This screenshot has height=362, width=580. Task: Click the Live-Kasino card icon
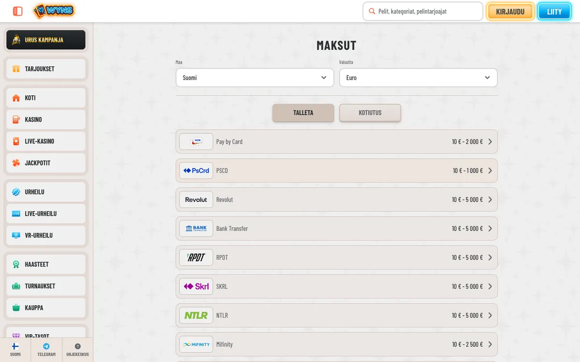point(16,141)
